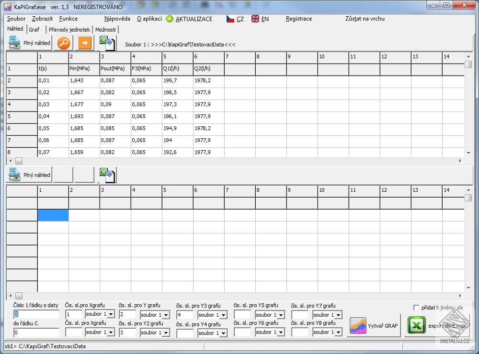Focus the empty Y7 grafu column field
This screenshot has height=354, width=479.
pyautogui.click(x=300, y=315)
